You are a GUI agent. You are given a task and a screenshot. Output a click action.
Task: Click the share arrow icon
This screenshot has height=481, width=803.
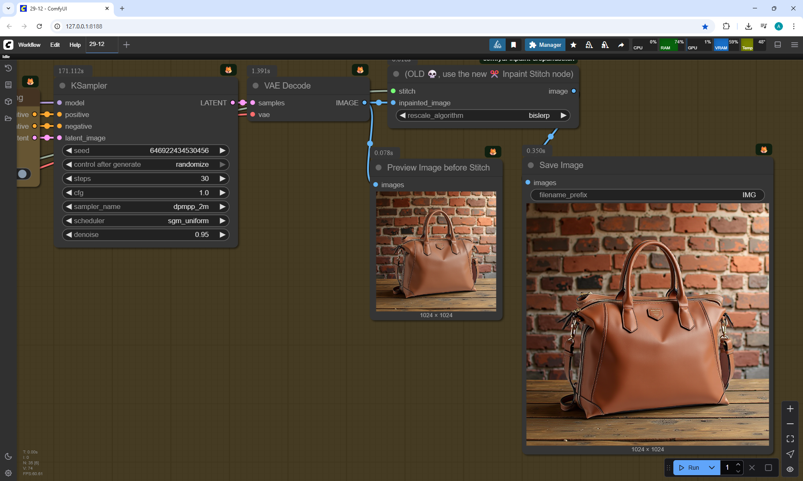pos(621,45)
